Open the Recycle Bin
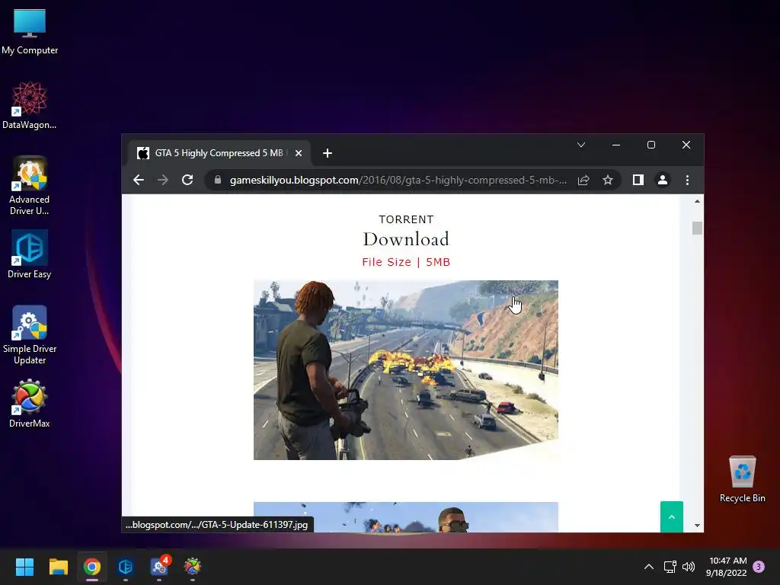The height and width of the screenshot is (585, 780). 742,479
